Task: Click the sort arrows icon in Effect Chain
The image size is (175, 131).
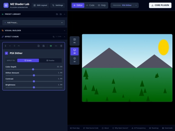Action: [53, 37]
